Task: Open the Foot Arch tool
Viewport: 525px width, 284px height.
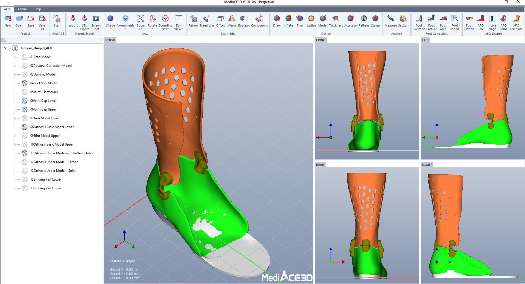Action: click(443, 23)
